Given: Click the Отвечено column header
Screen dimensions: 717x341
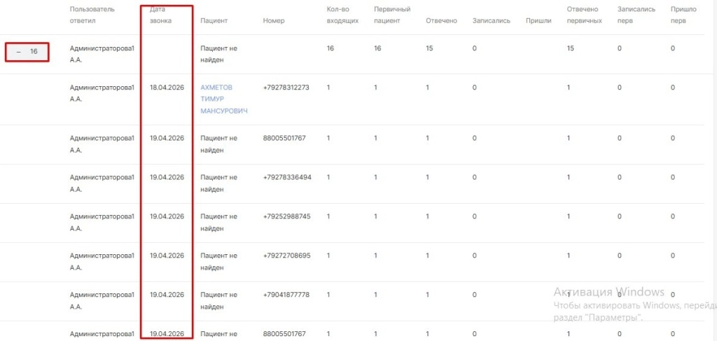Looking at the screenshot, I should point(441,21).
